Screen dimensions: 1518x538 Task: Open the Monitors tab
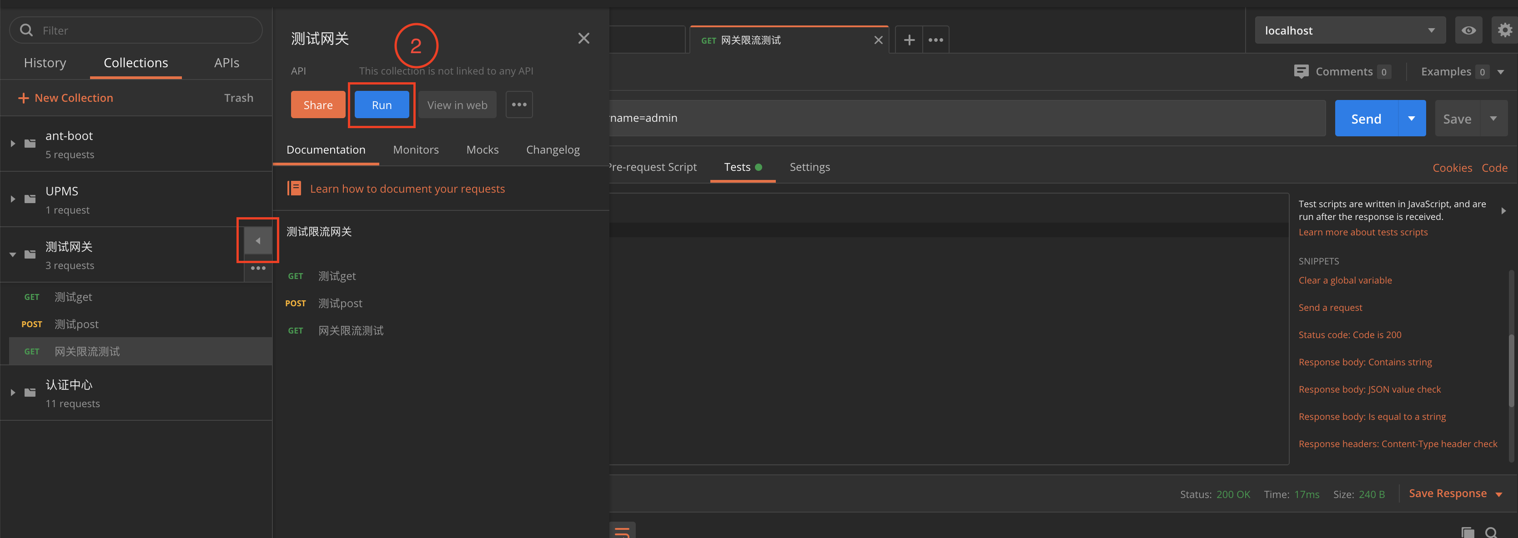pyautogui.click(x=416, y=149)
